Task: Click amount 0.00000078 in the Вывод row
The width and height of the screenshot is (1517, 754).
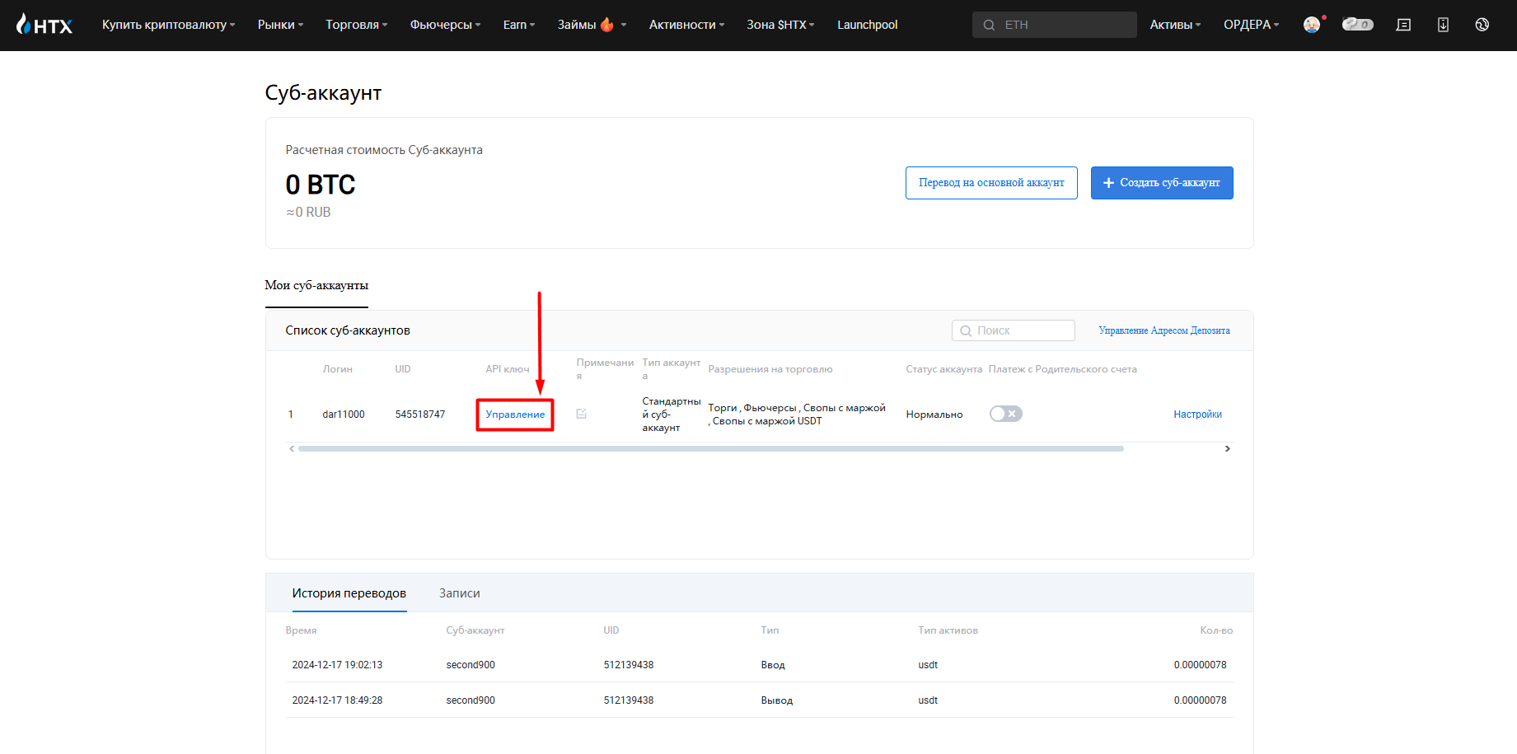Action: pos(1200,700)
